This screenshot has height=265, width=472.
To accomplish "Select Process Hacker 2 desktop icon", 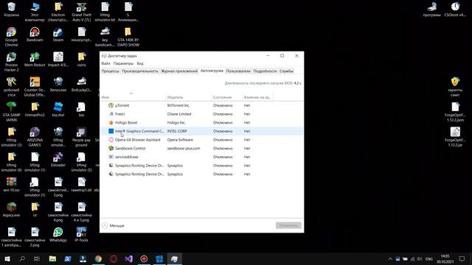I will point(12,62).
